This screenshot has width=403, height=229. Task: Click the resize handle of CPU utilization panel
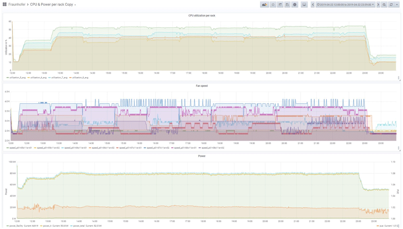click(400, 80)
